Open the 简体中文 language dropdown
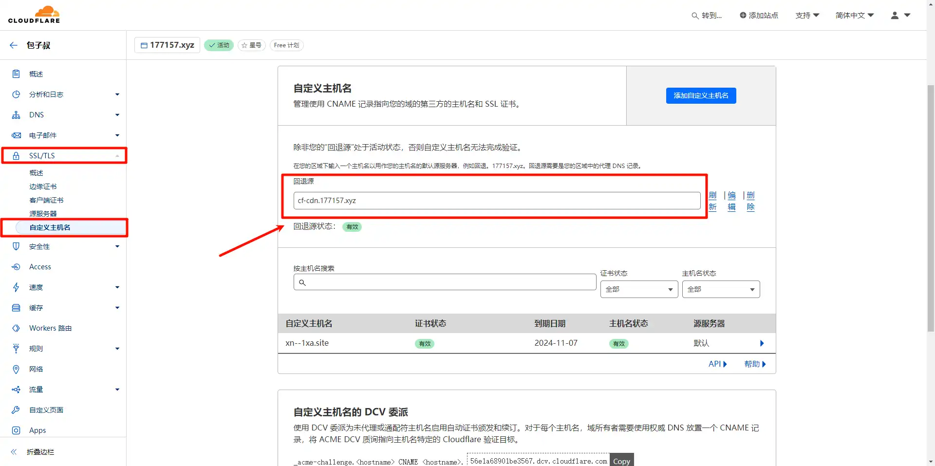The height and width of the screenshot is (466, 935). click(x=855, y=16)
